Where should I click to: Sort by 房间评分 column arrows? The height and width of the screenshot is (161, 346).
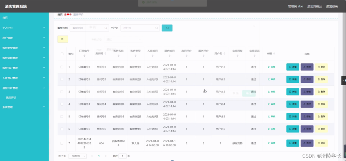[187, 56]
